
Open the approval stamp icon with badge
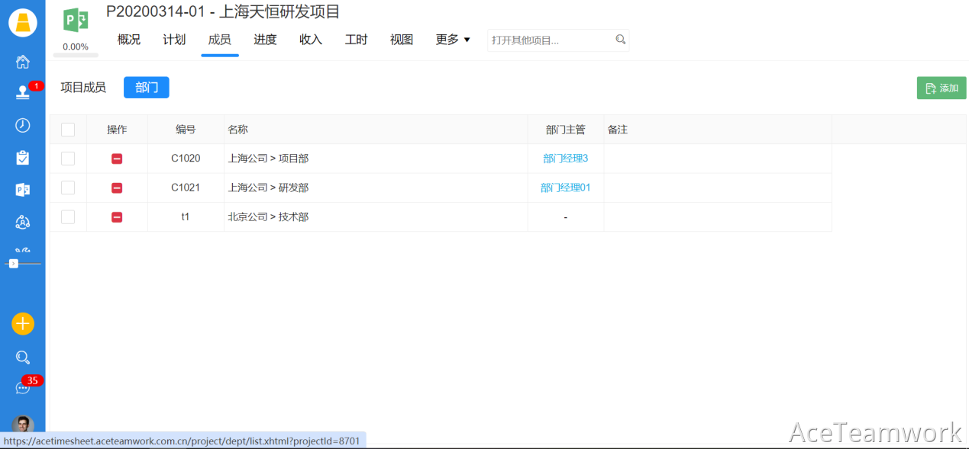[23, 92]
